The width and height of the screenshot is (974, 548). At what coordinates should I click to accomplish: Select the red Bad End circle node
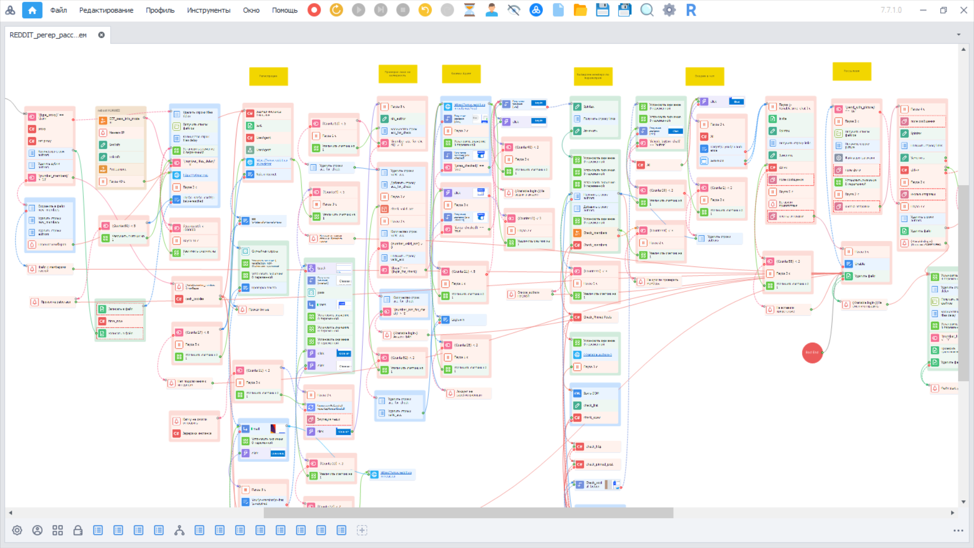(812, 353)
